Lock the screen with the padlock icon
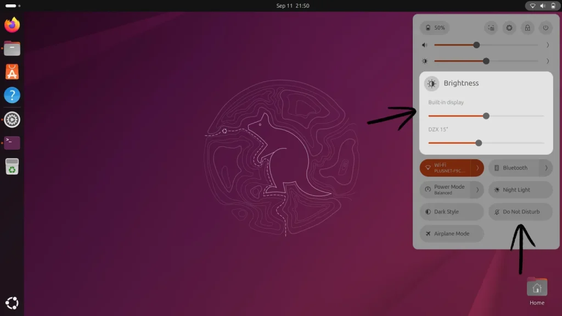 click(x=527, y=27)
